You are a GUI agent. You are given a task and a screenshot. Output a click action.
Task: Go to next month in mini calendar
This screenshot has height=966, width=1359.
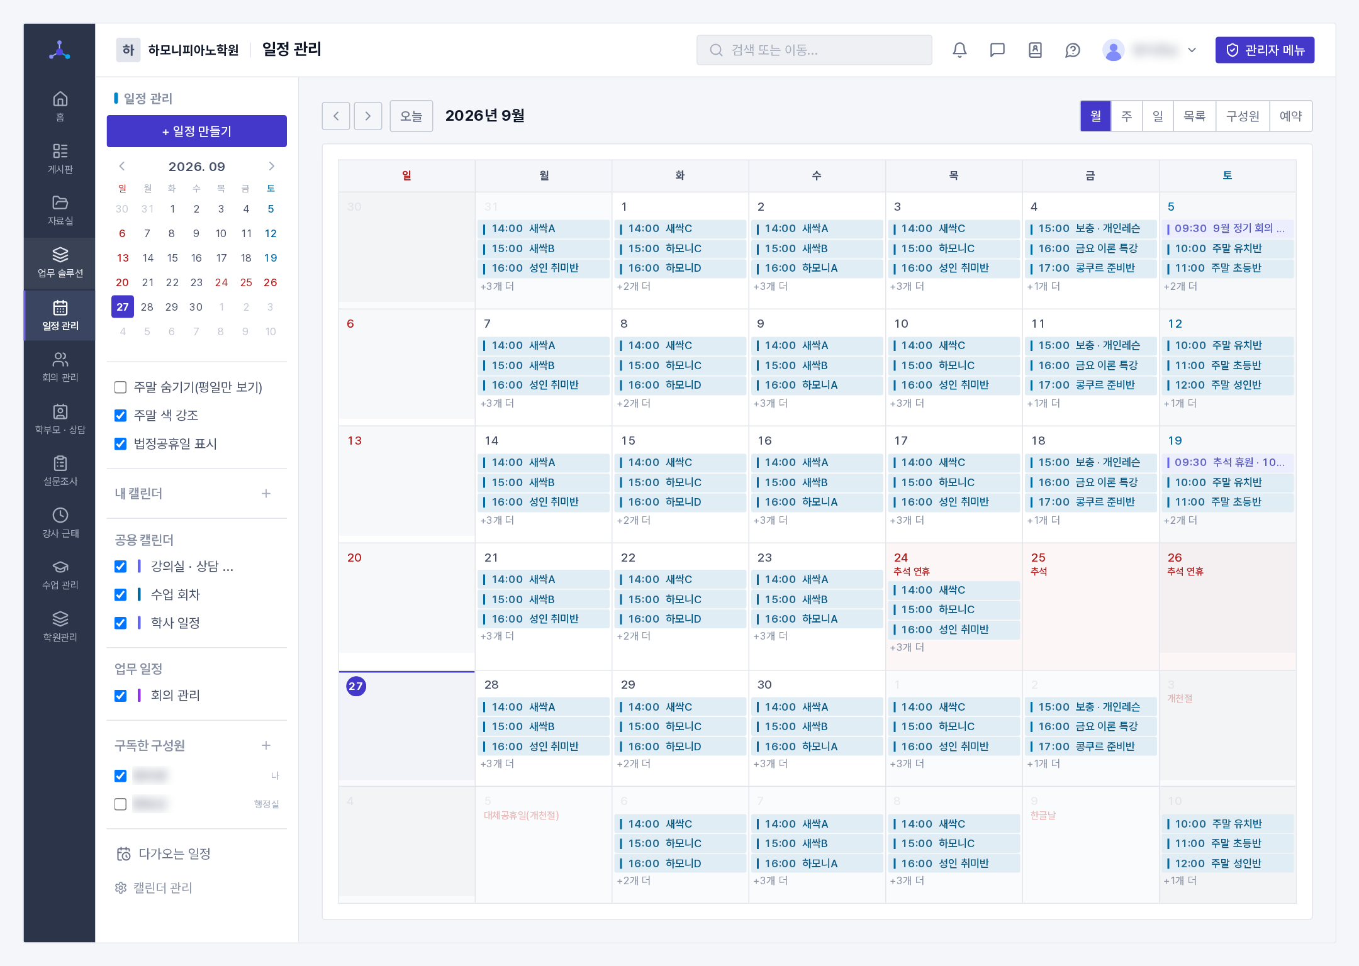[x=271, y=166]
